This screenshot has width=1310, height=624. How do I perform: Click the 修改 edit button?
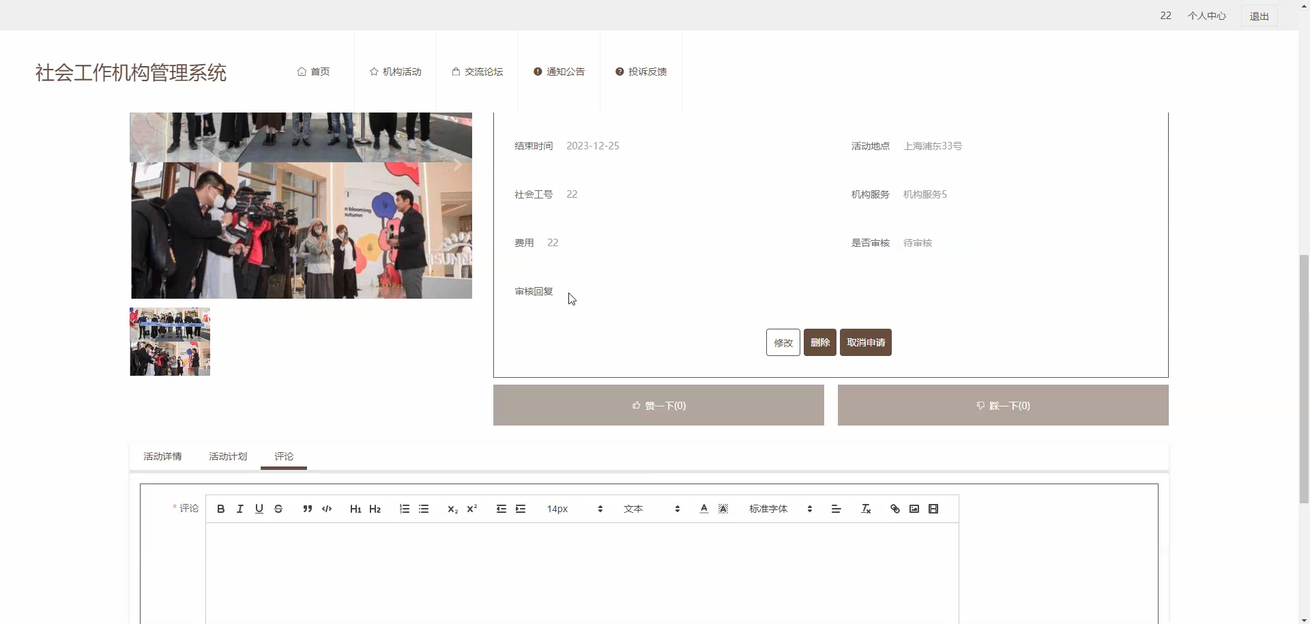coord(783,342)
